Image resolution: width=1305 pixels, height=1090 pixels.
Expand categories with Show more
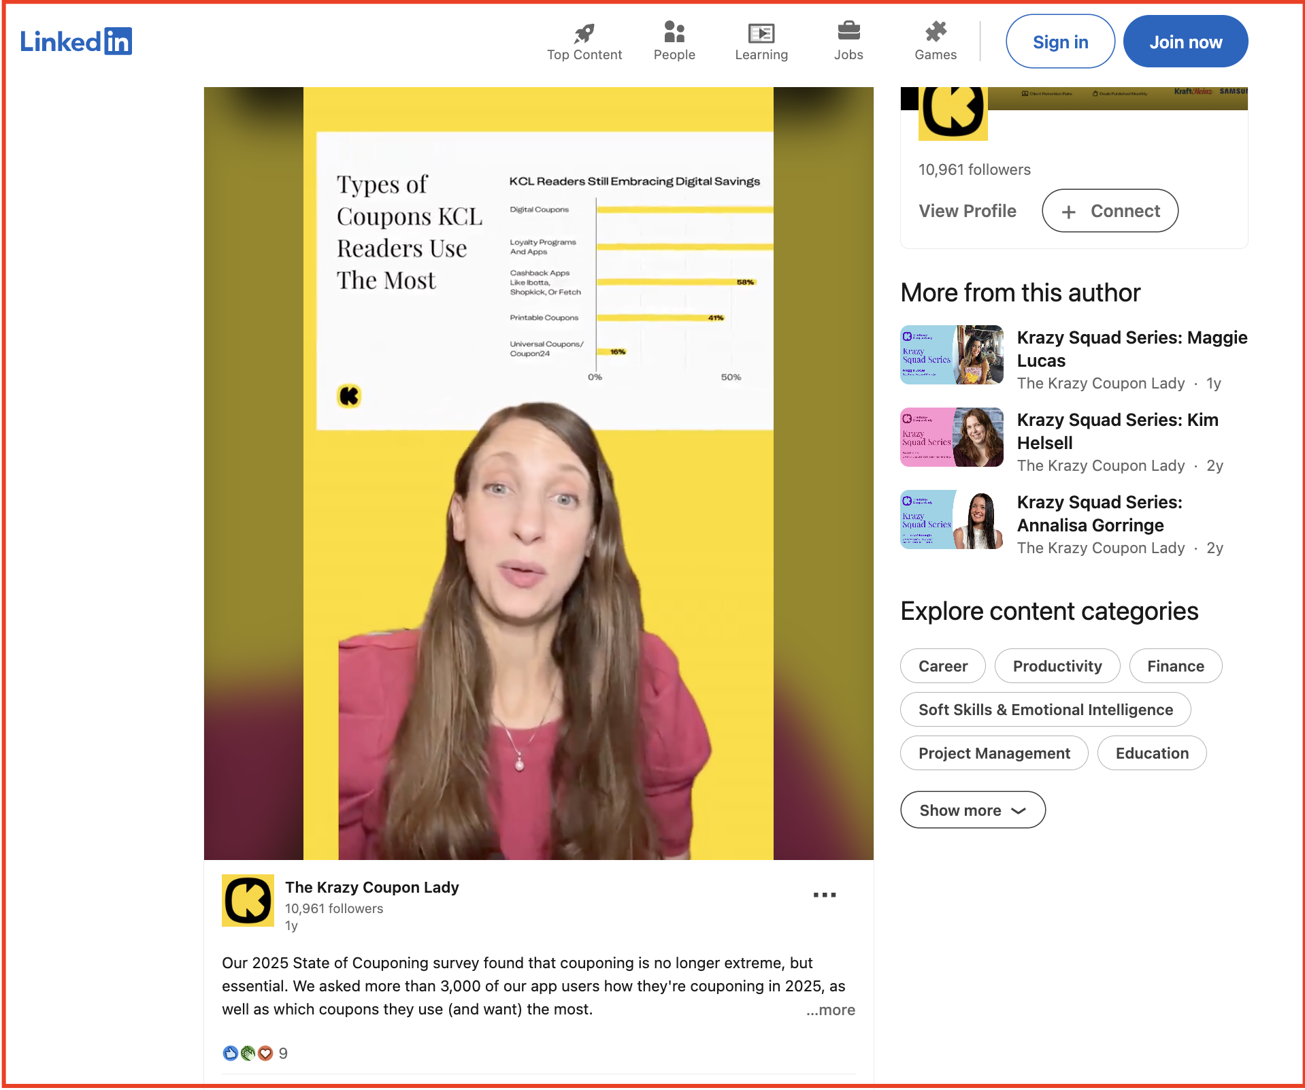[x=972, y=810]
